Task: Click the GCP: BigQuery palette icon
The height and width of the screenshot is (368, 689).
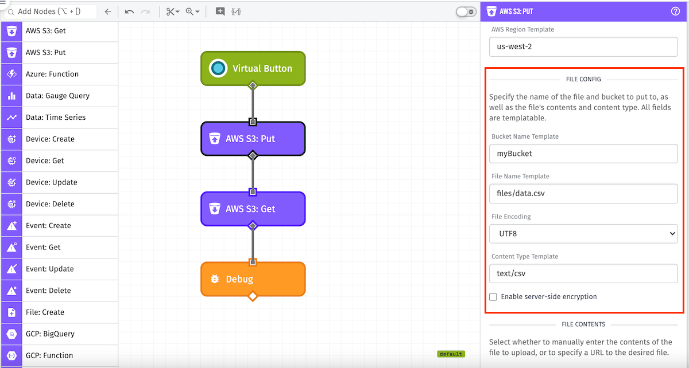Action: [11, 334]
